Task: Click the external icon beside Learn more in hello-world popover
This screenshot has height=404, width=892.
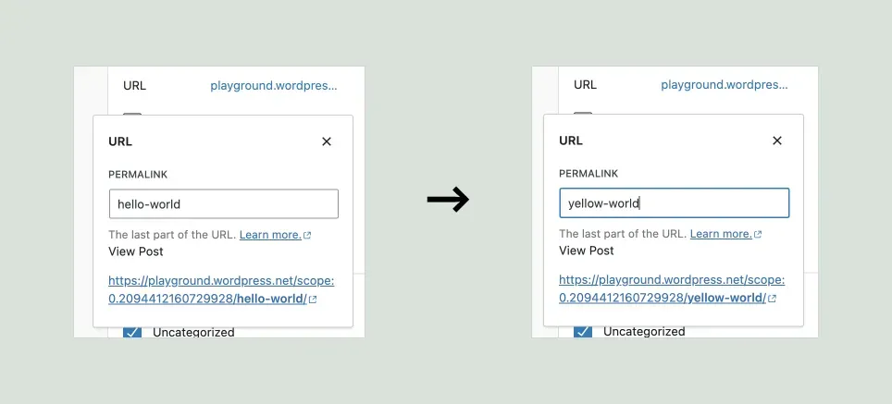Action: click(x=307, y=236)
